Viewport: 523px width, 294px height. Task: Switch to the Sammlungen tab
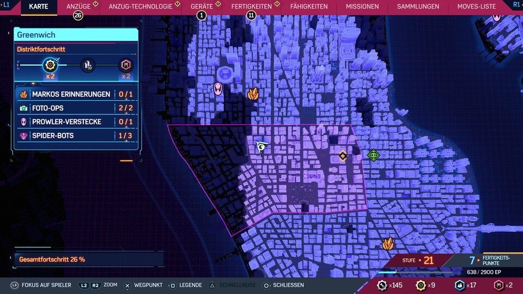[418, 7]
